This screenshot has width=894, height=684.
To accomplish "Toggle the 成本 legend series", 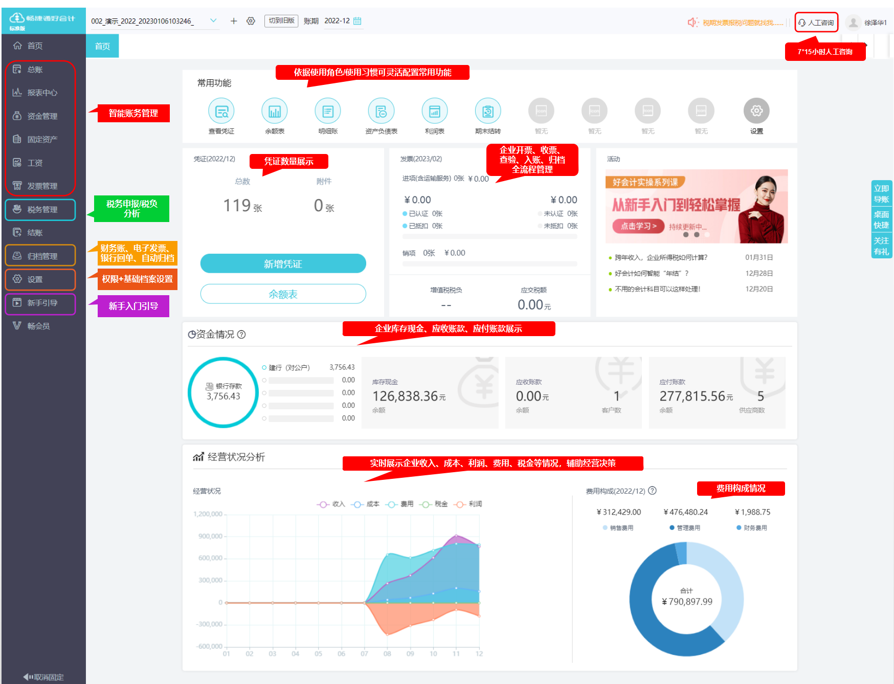I will coord(366,504).
